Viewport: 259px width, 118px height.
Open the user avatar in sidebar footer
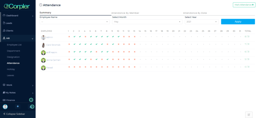tap(5, 107)
